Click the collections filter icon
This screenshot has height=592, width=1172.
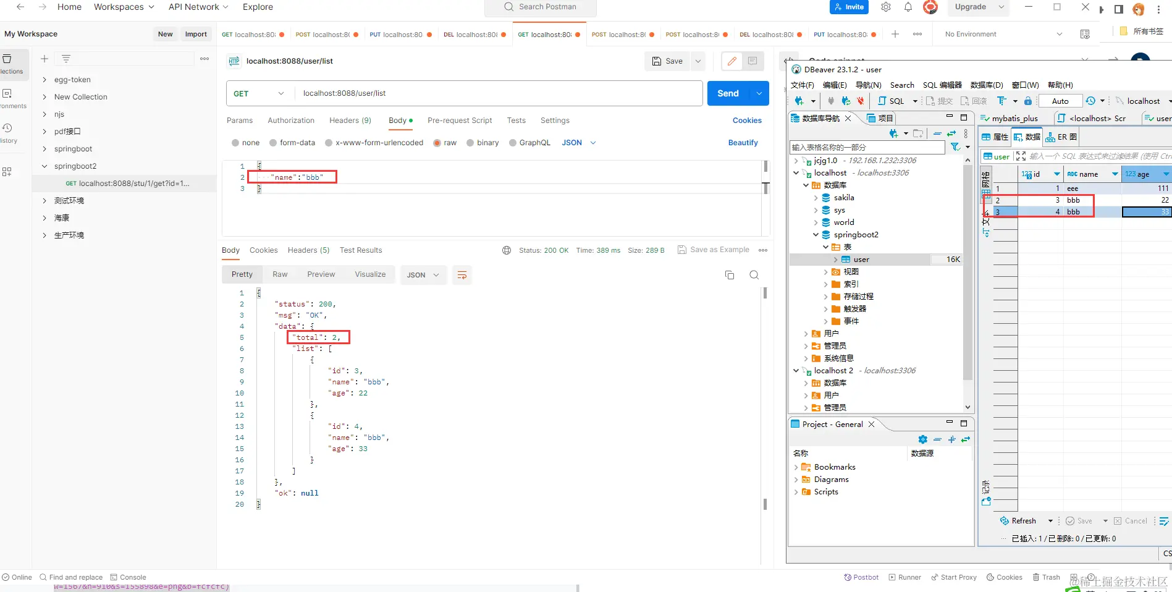click(66, 59)
